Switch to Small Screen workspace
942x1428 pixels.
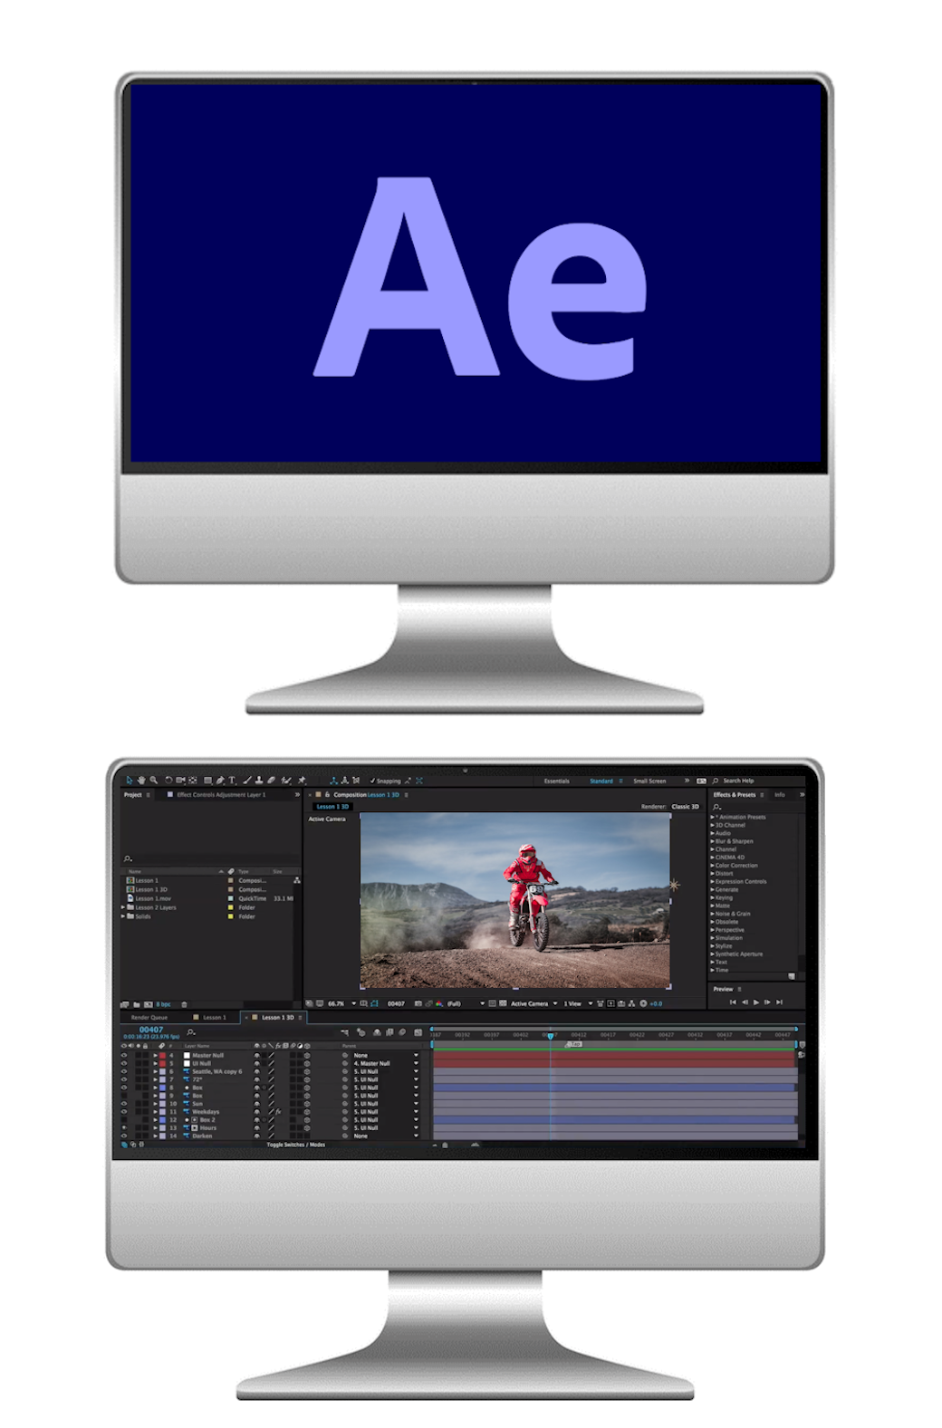pyautogui.click(x=649, y=781)
